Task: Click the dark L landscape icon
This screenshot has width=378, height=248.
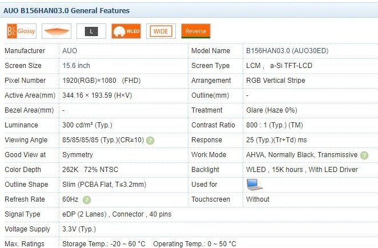Action: tap(91, 31)
